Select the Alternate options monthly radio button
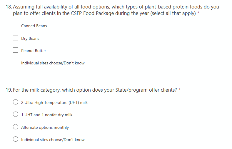 coord(16,127)
